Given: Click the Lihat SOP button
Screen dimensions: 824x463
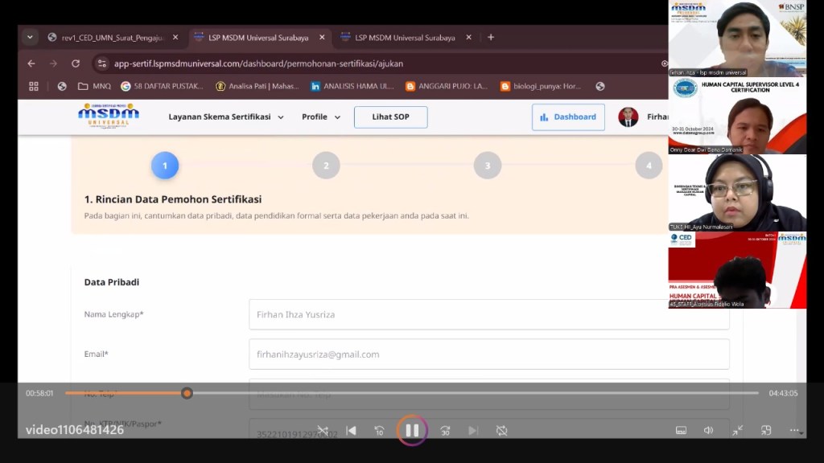Looking at the screenshot, I should [390, 117].
